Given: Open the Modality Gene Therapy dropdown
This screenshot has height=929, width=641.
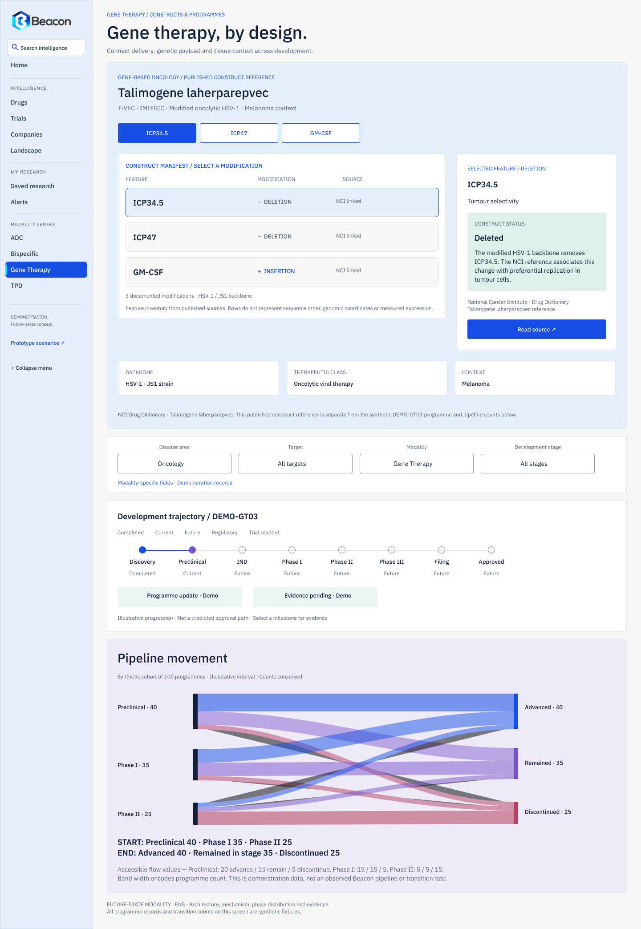Looking at the screenshot, I should click(x=417, y=464).
